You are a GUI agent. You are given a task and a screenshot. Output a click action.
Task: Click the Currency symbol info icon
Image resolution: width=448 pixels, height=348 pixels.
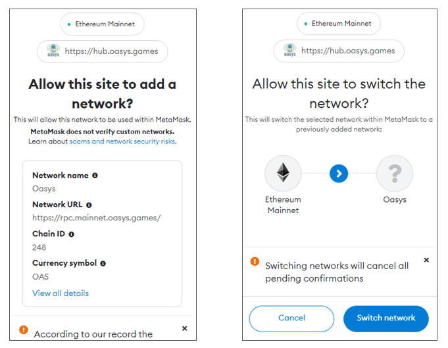coord(103,263)
